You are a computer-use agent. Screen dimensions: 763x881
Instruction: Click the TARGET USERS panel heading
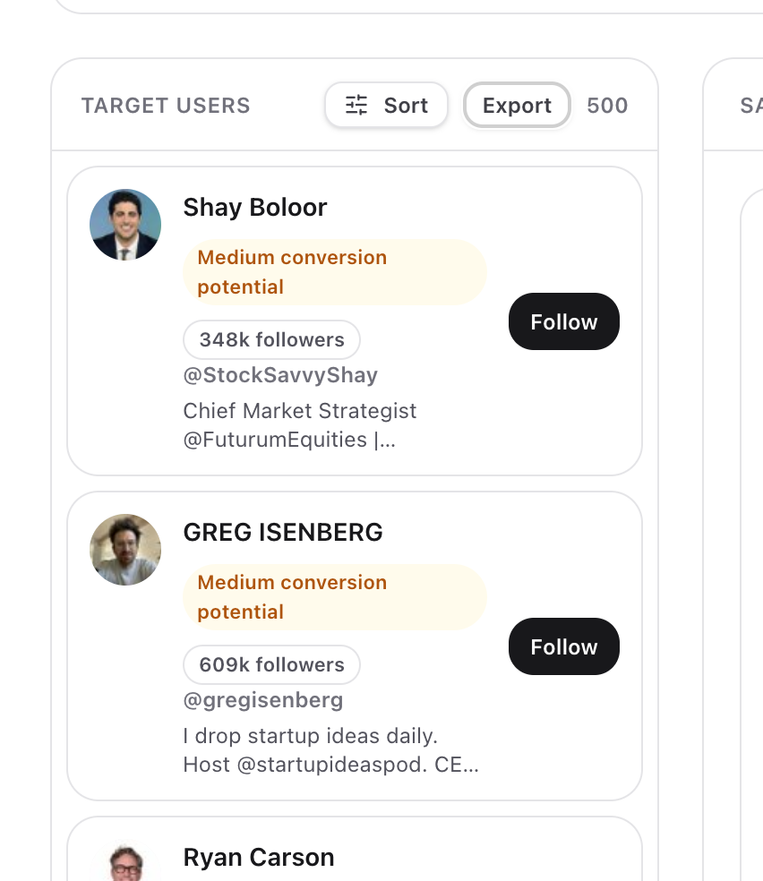coord(166,106)
